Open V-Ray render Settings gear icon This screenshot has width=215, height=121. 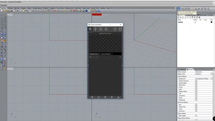[106, 29]
